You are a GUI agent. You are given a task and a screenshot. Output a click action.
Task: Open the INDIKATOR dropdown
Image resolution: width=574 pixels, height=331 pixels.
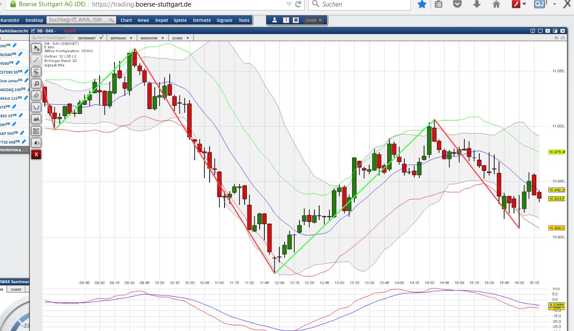click(x=152, y=38)
